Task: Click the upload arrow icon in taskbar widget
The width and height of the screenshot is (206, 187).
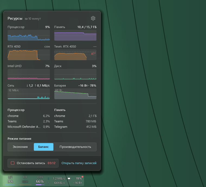Action: click(49, 183)
